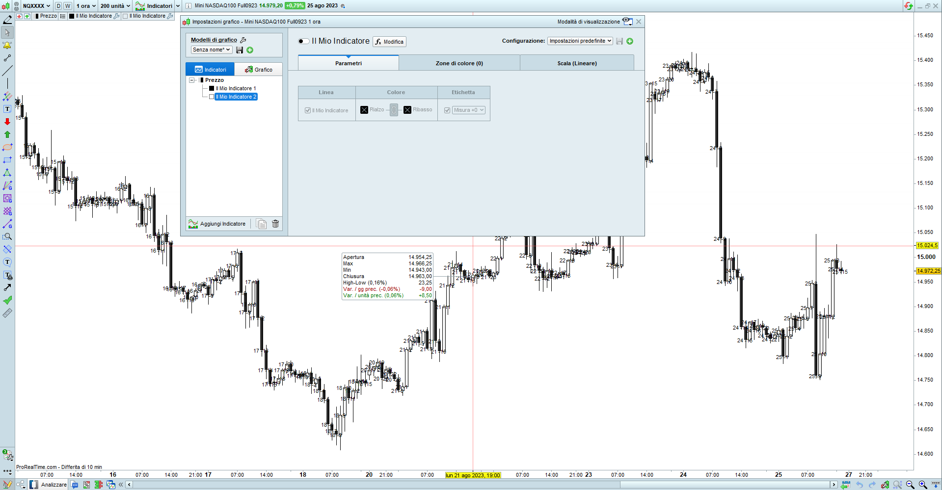Open the Senza nome template dropdown
The width and height of the screenshot is (942, 490).
coord(212,50)
